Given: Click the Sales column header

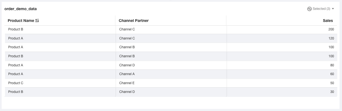Looking at the screenshot, I should [x=328, y=21].
